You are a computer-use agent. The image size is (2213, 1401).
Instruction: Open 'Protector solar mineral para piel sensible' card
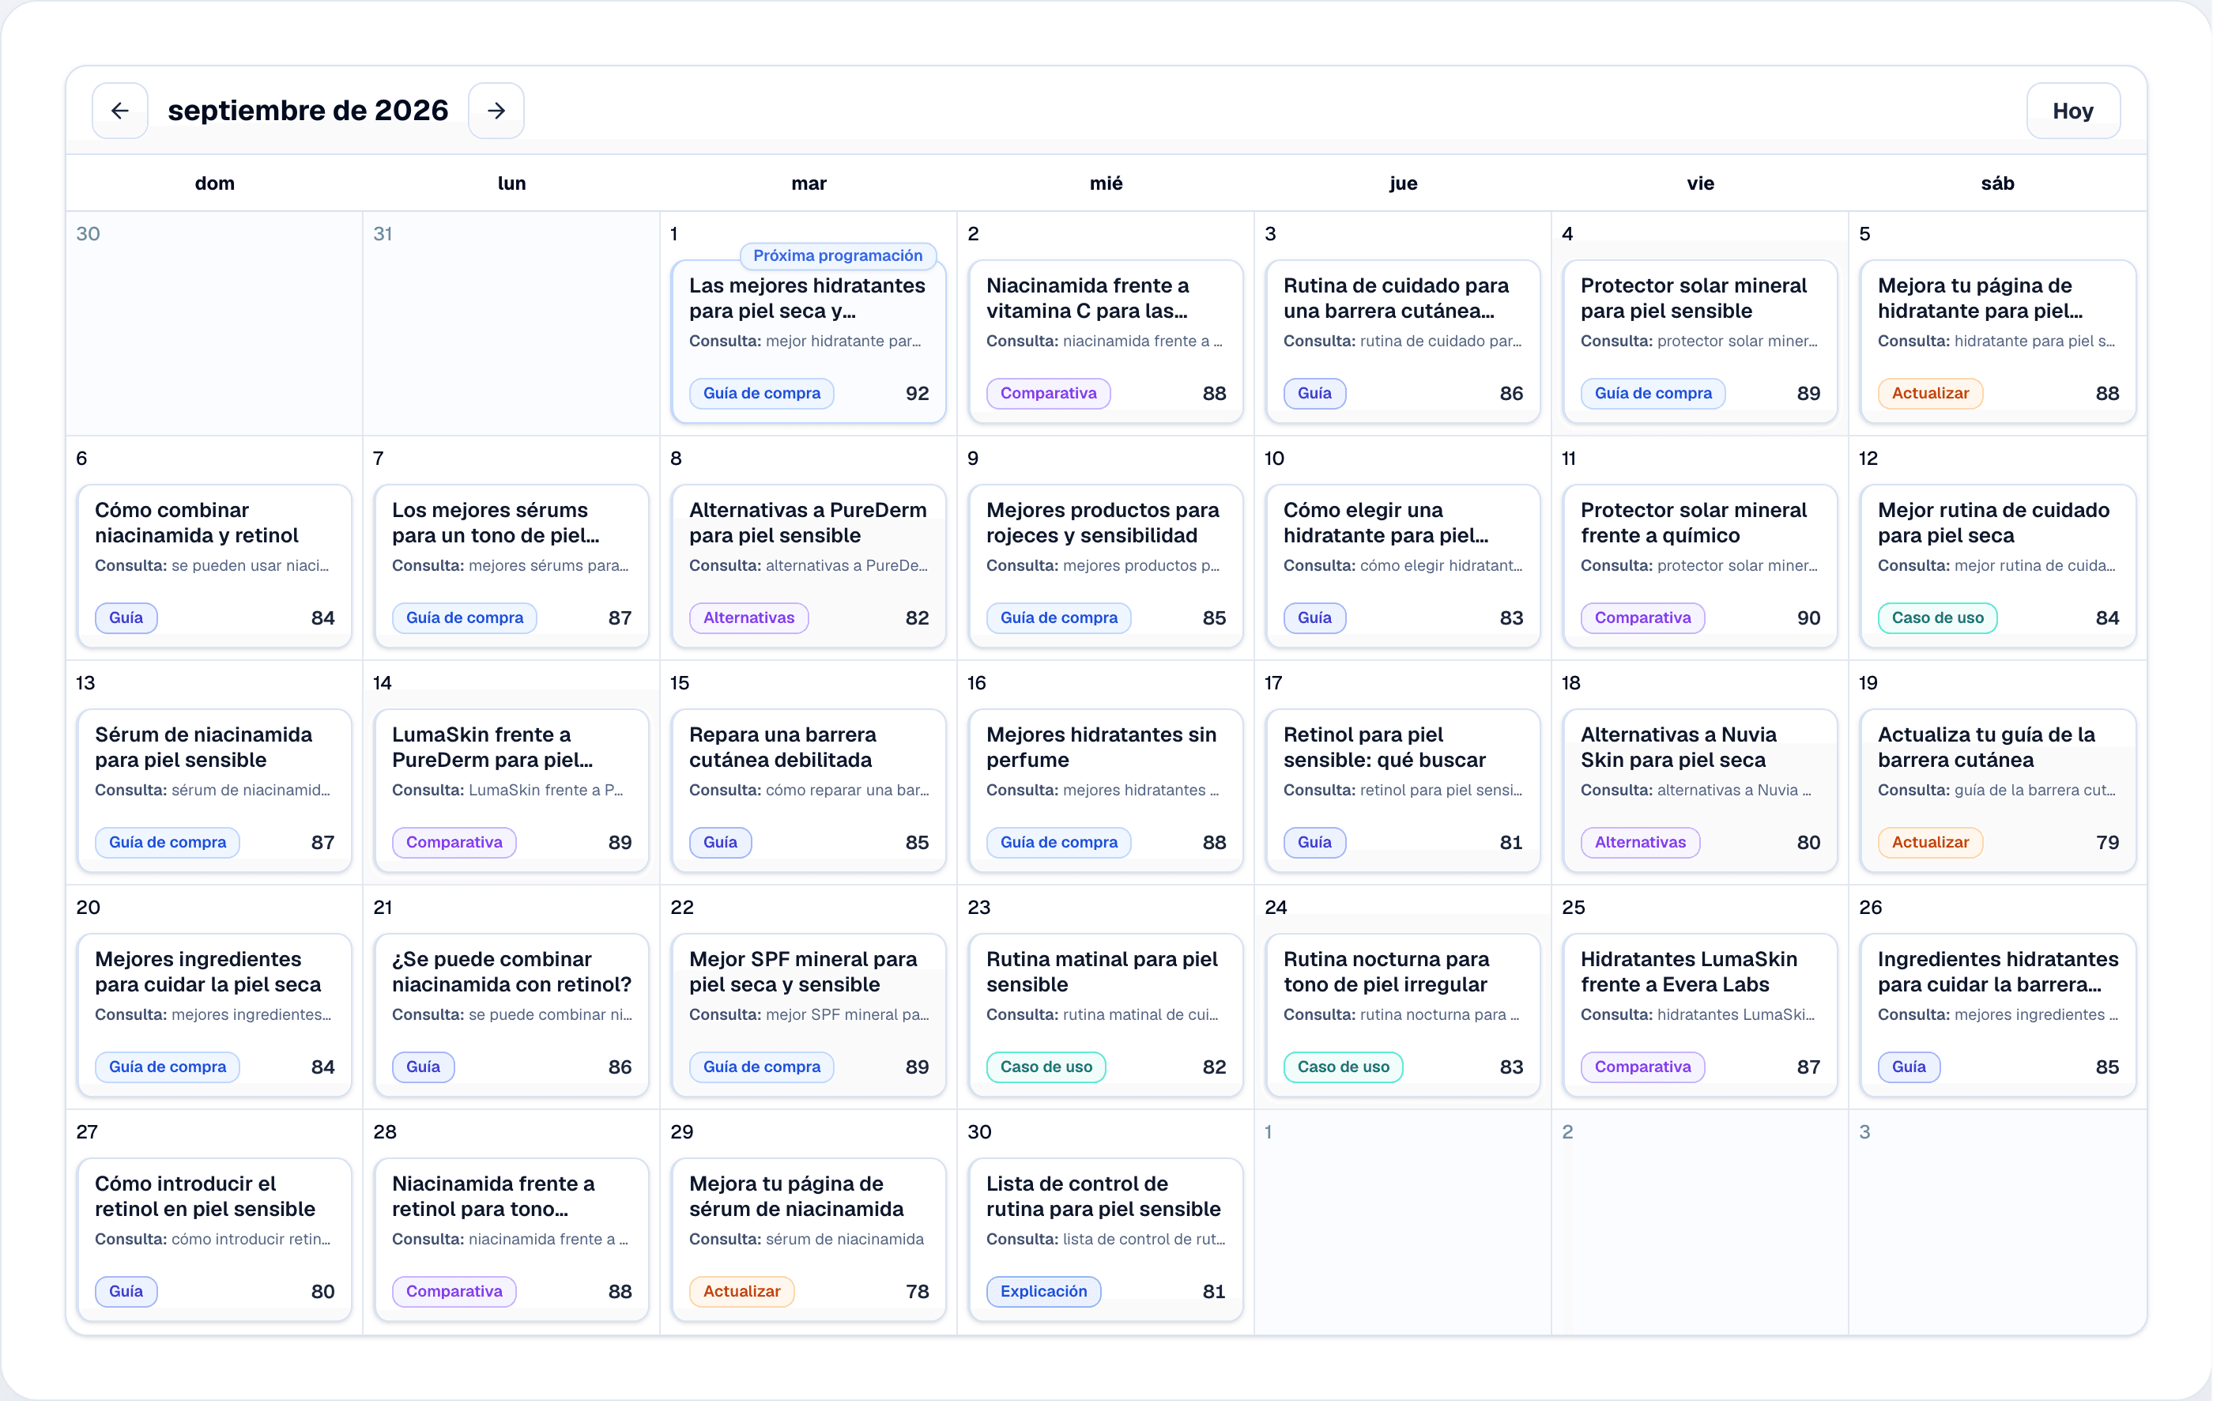[x=1700, y=341]
